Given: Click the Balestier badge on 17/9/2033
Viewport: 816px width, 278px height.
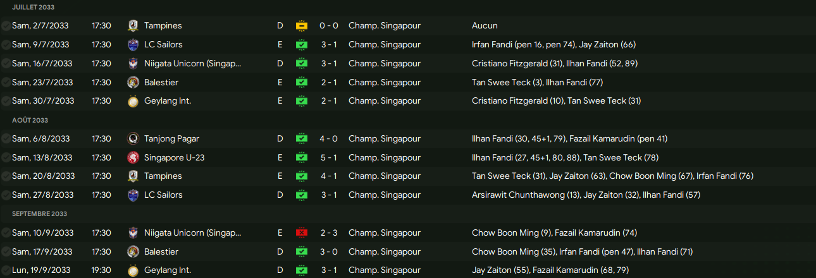Looking at the screenshot, I should coord(133,251).
